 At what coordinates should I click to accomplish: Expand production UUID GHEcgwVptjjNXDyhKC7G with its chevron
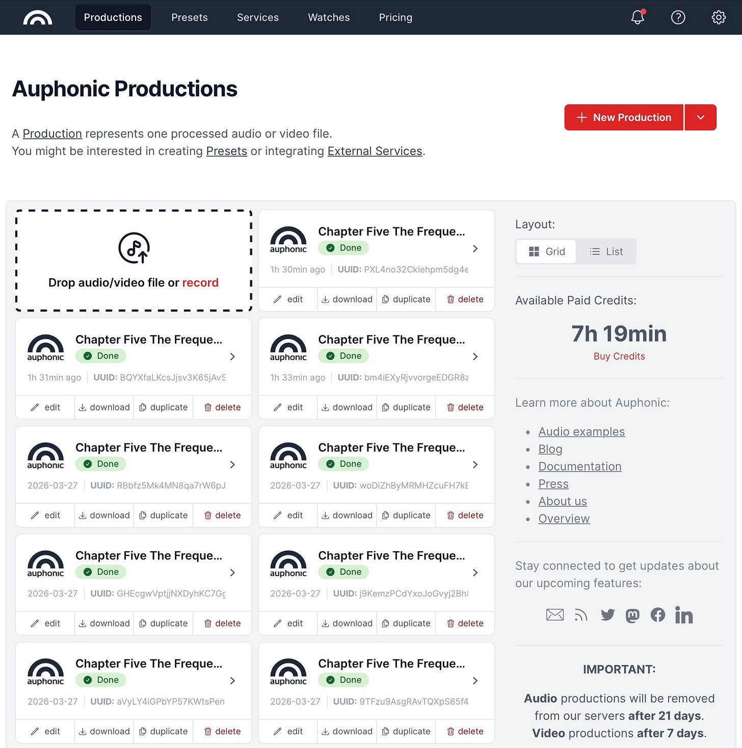232,573
